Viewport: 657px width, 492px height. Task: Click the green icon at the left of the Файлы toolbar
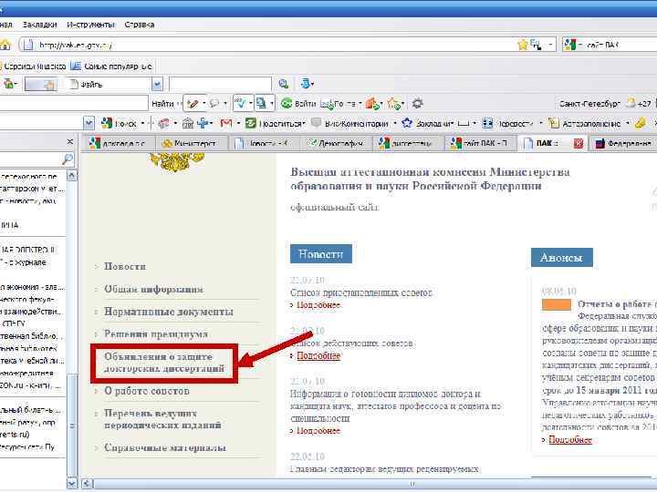8,84
